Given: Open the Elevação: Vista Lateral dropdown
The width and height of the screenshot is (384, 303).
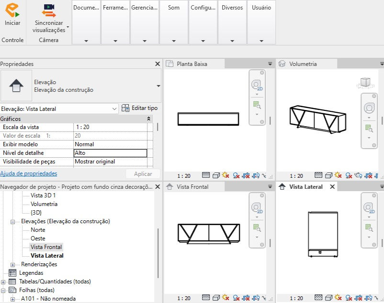Looking at the screenshot, I should [x=59, y=109].
